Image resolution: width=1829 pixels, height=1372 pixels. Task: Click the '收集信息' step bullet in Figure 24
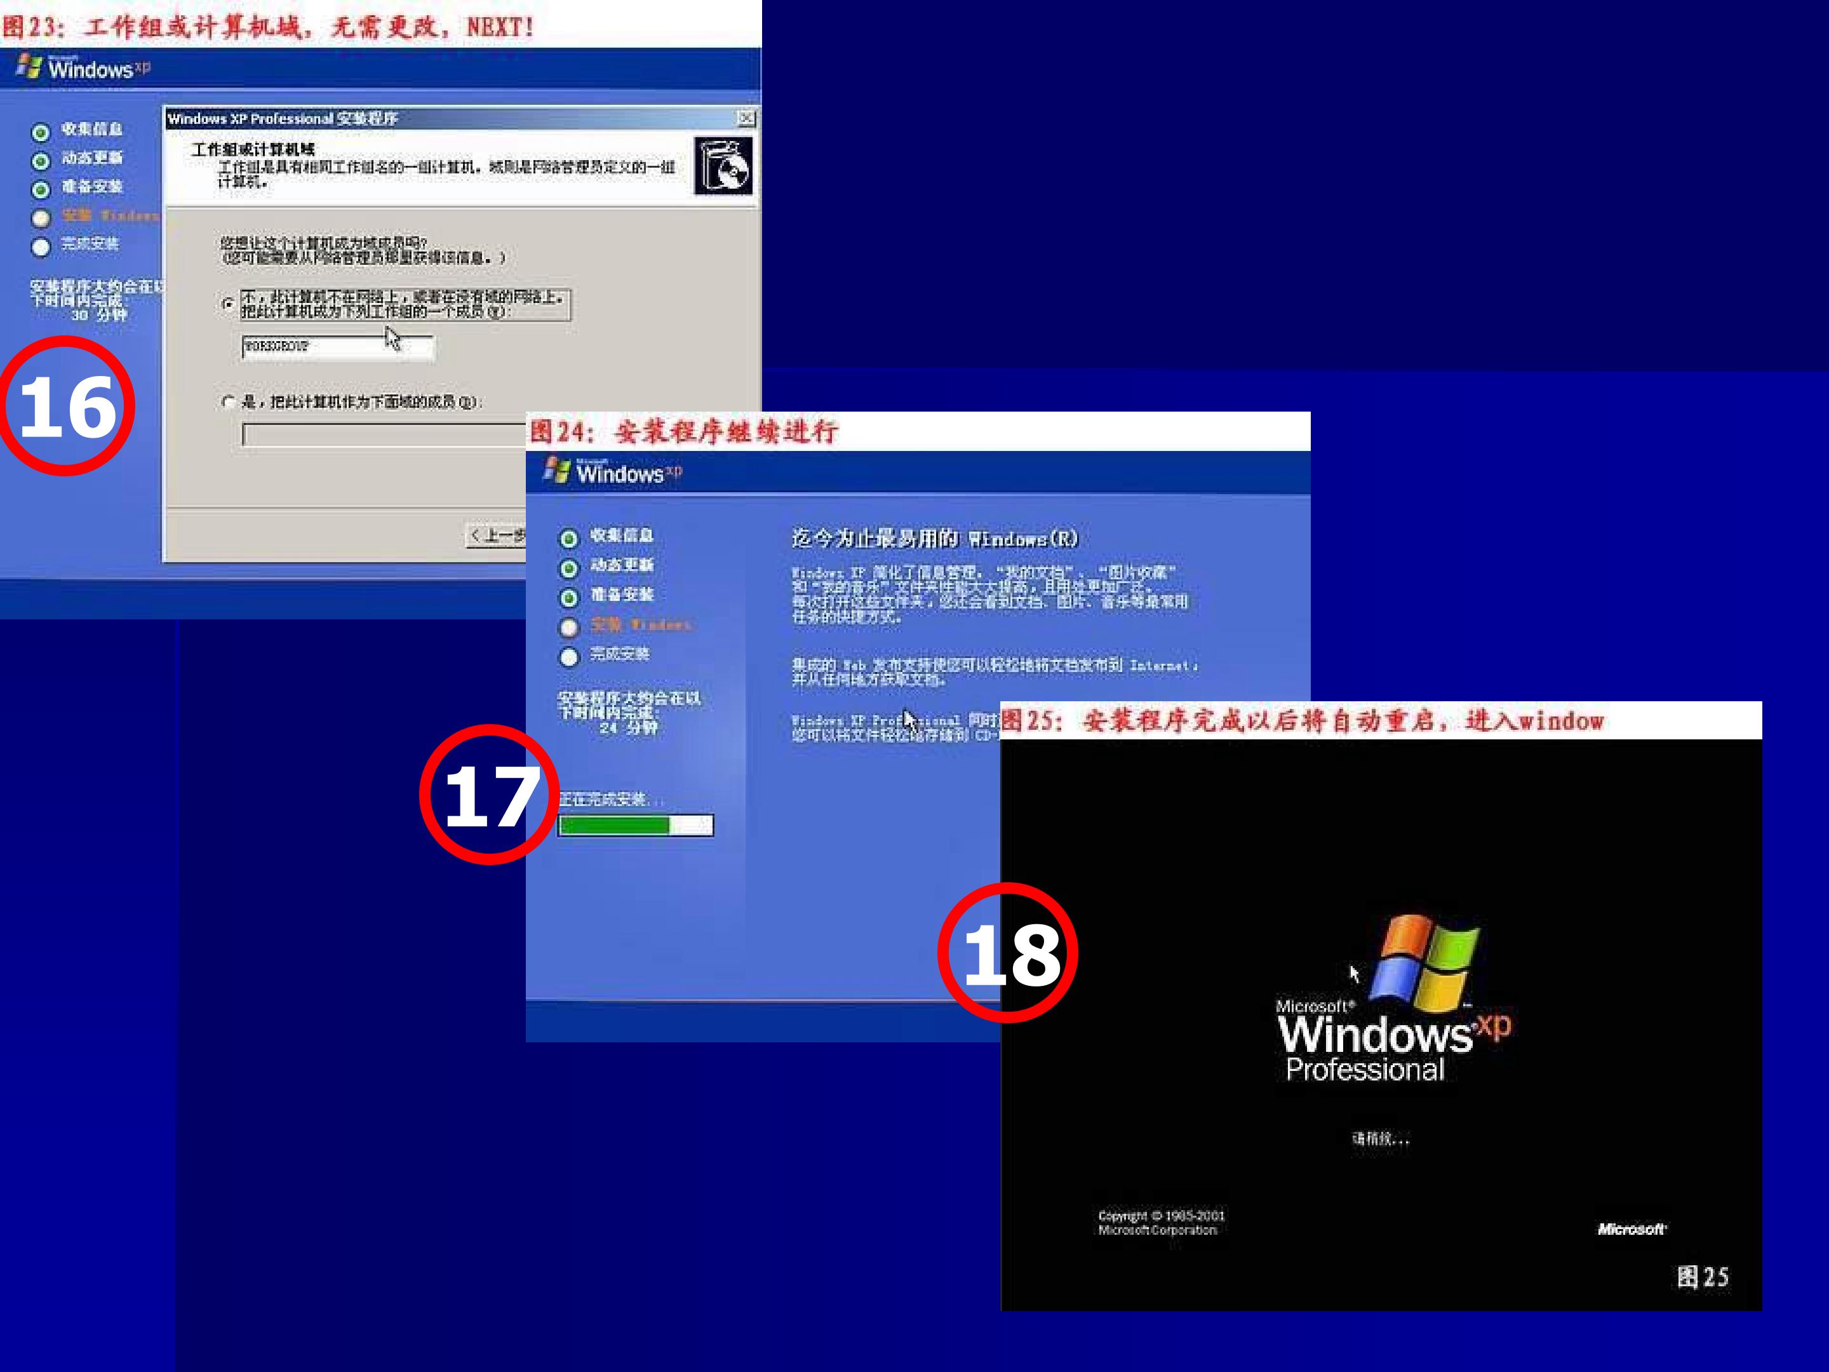569,539
